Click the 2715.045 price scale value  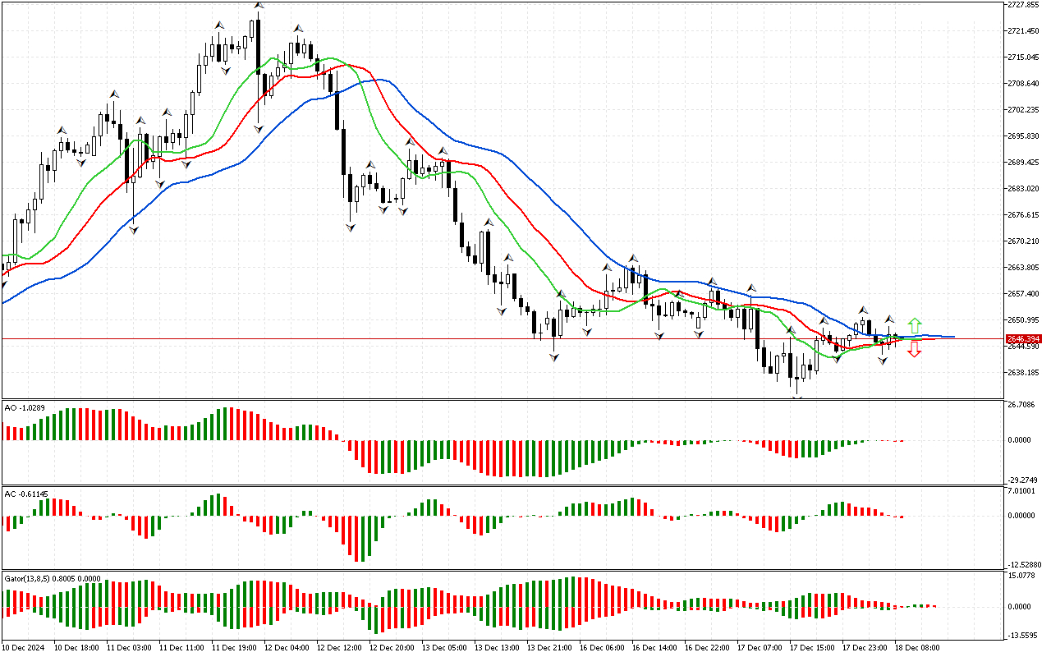1023,57
